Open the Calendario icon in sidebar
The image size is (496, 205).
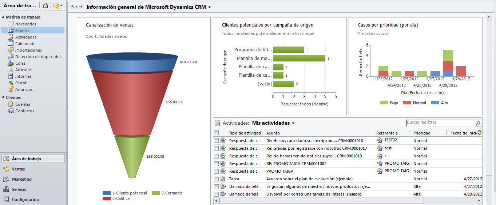point(11,44)
